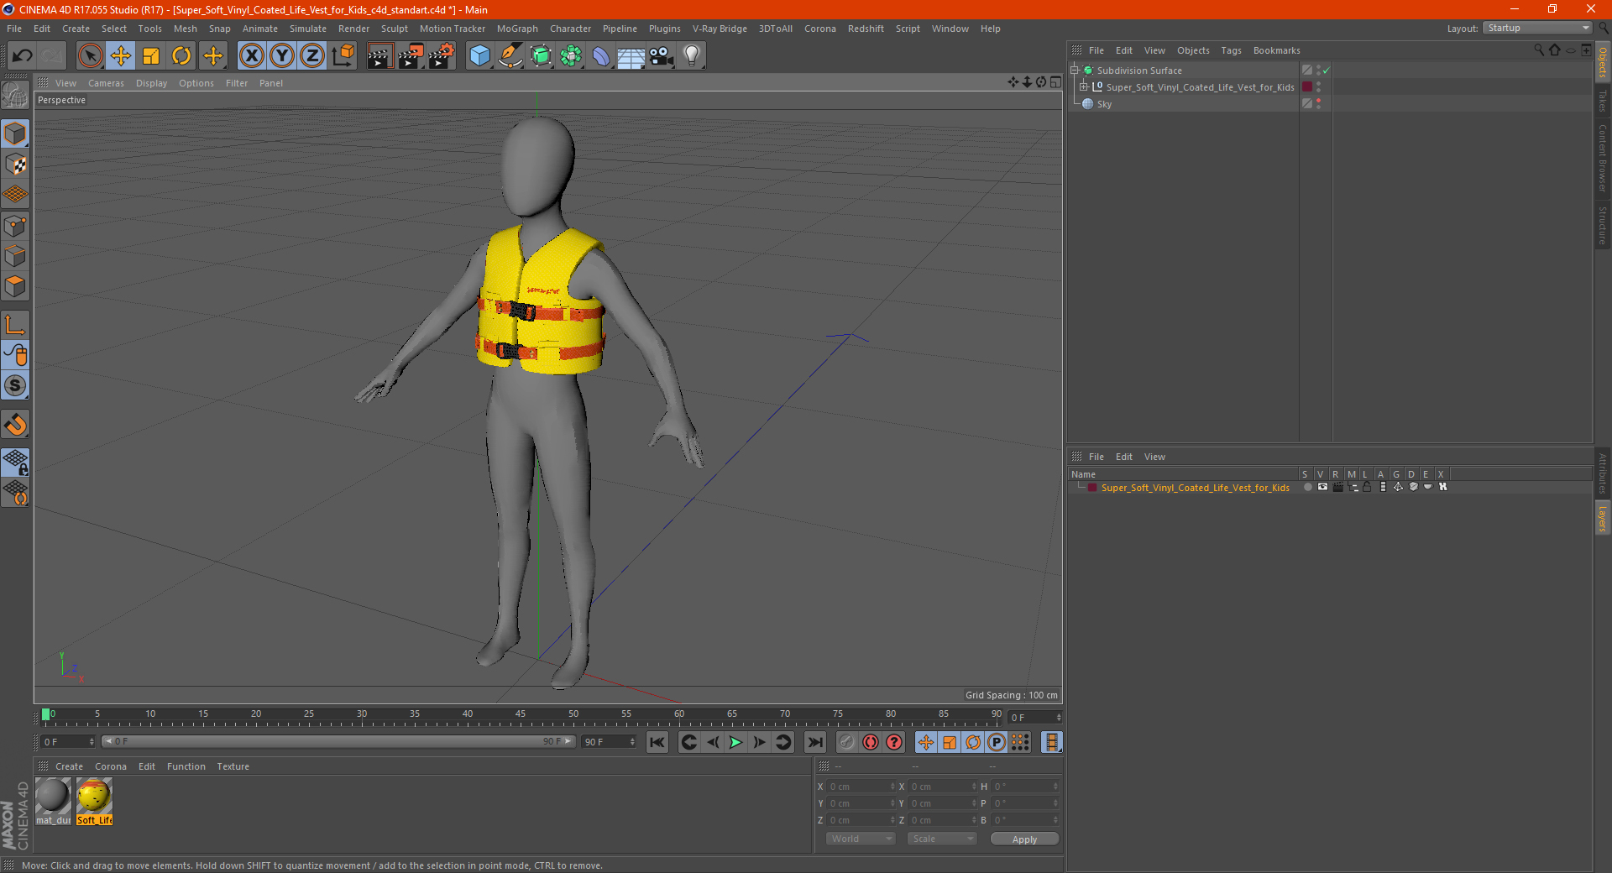Select the mat_dum material thumbnail
The width and height of the screenshot is (1612, 873).
point(53,802)
